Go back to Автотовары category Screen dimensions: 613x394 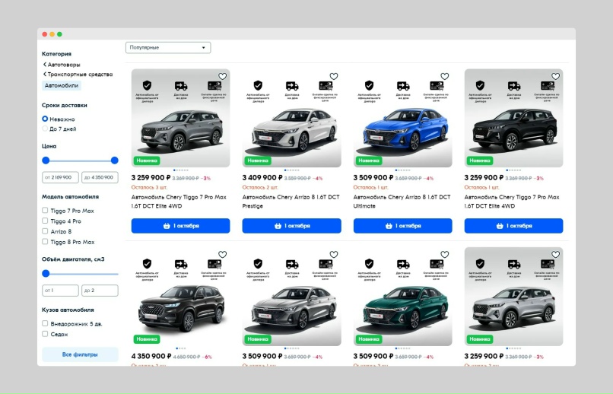point(62,65)
